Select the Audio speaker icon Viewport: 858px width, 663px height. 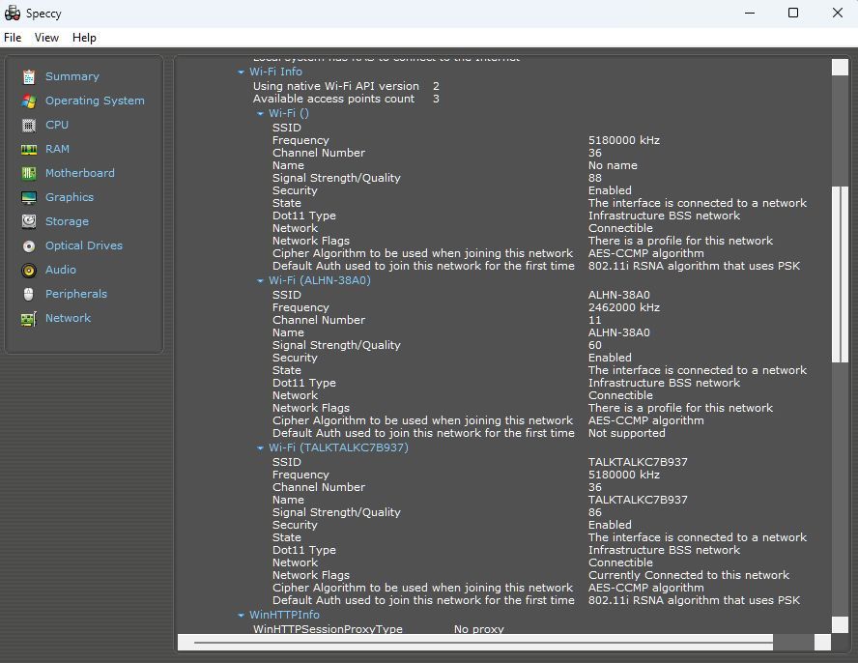point(29,270)
